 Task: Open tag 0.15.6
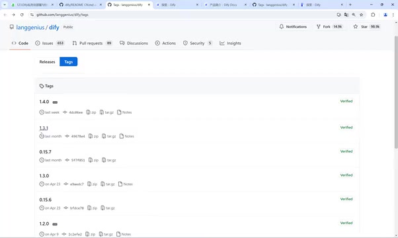point(45,200)
